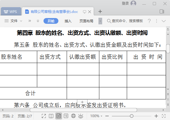Click the vertical scrollbar thumb
Screen dimensions: 170x120
point(168,49)
